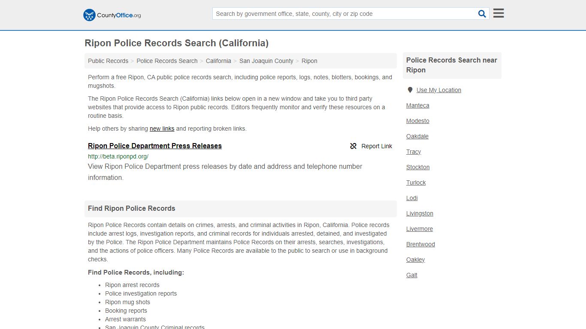The height and width of the screenshot is (329, 586).
Task: Open Lodi police records
Action: [x=412, y=198]
